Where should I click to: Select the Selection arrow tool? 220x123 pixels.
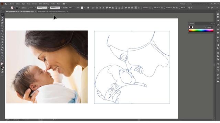[2, 15]
